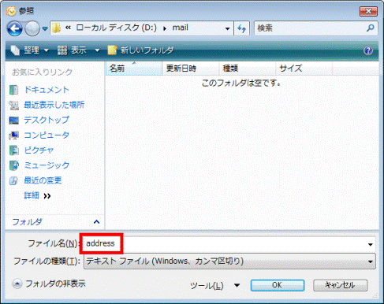Open the ファイルの種類 combo box
Screen dimensions: 384x304
coord(229,261)
